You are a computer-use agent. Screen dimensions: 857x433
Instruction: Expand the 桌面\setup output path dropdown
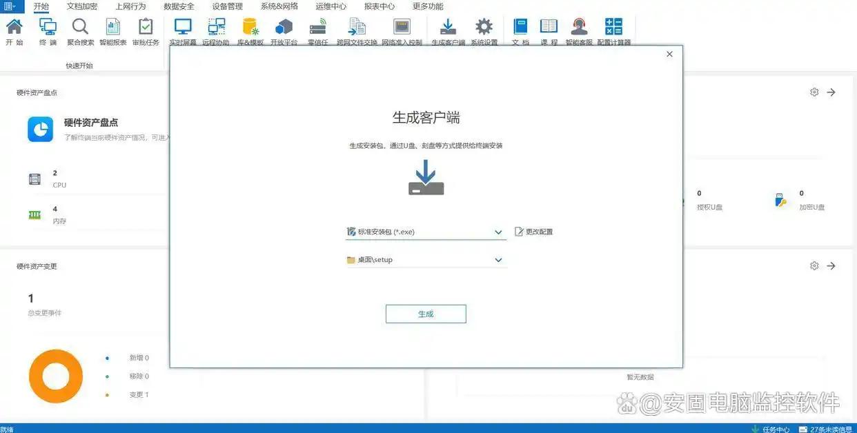(x=498, y=260)
